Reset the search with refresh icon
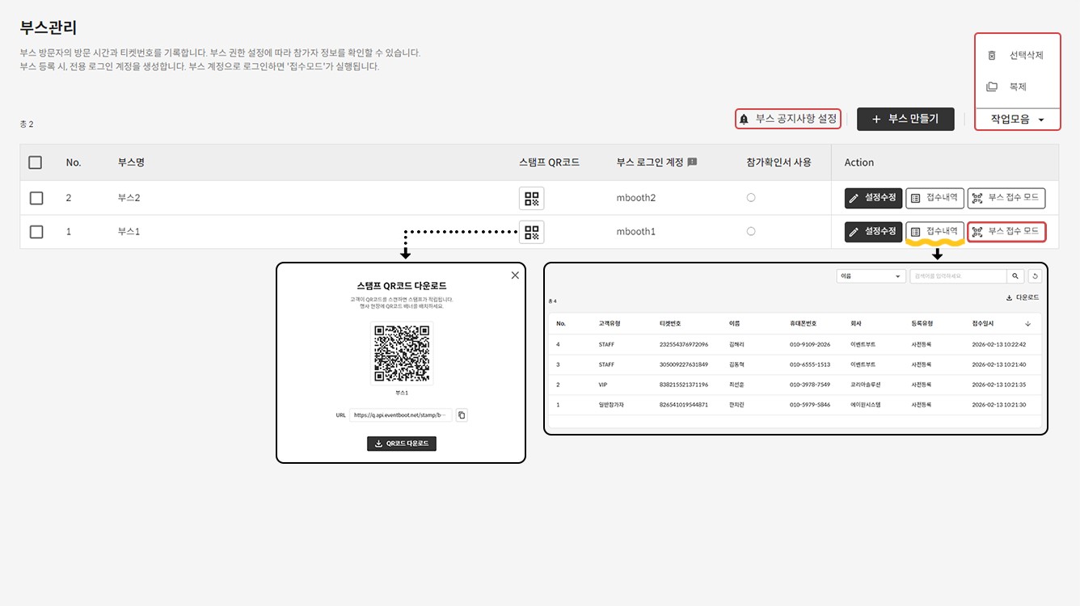The image size is (1080, 606). [x=1035, y=276]
